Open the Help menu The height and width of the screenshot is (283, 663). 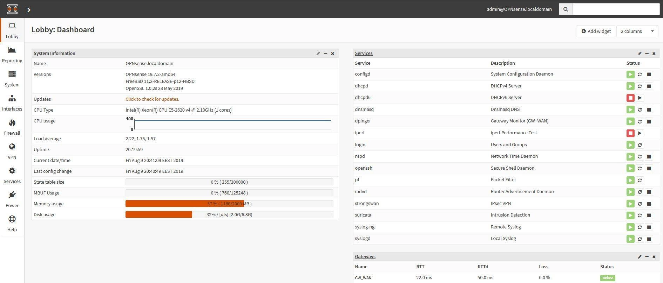click(12, 224)
